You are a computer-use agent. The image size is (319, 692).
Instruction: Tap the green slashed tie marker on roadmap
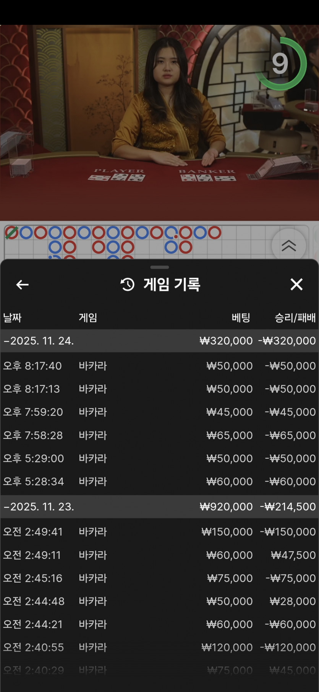(11, 233)
